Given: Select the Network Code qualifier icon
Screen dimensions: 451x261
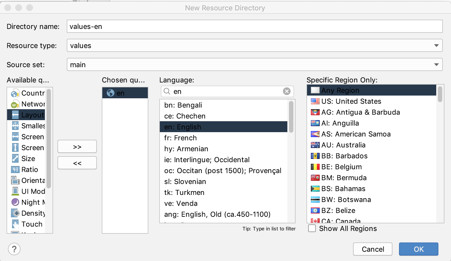Looking at the screenshot, I should (x=15, y=104).
